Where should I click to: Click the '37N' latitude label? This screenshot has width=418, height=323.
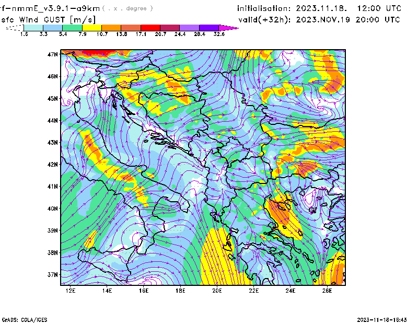53,274
